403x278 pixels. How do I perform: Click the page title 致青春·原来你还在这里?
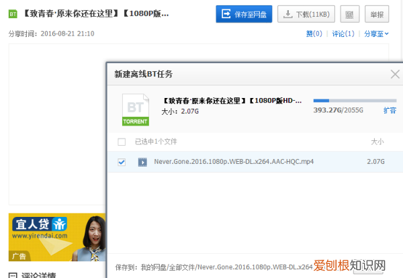pos(95,13)
